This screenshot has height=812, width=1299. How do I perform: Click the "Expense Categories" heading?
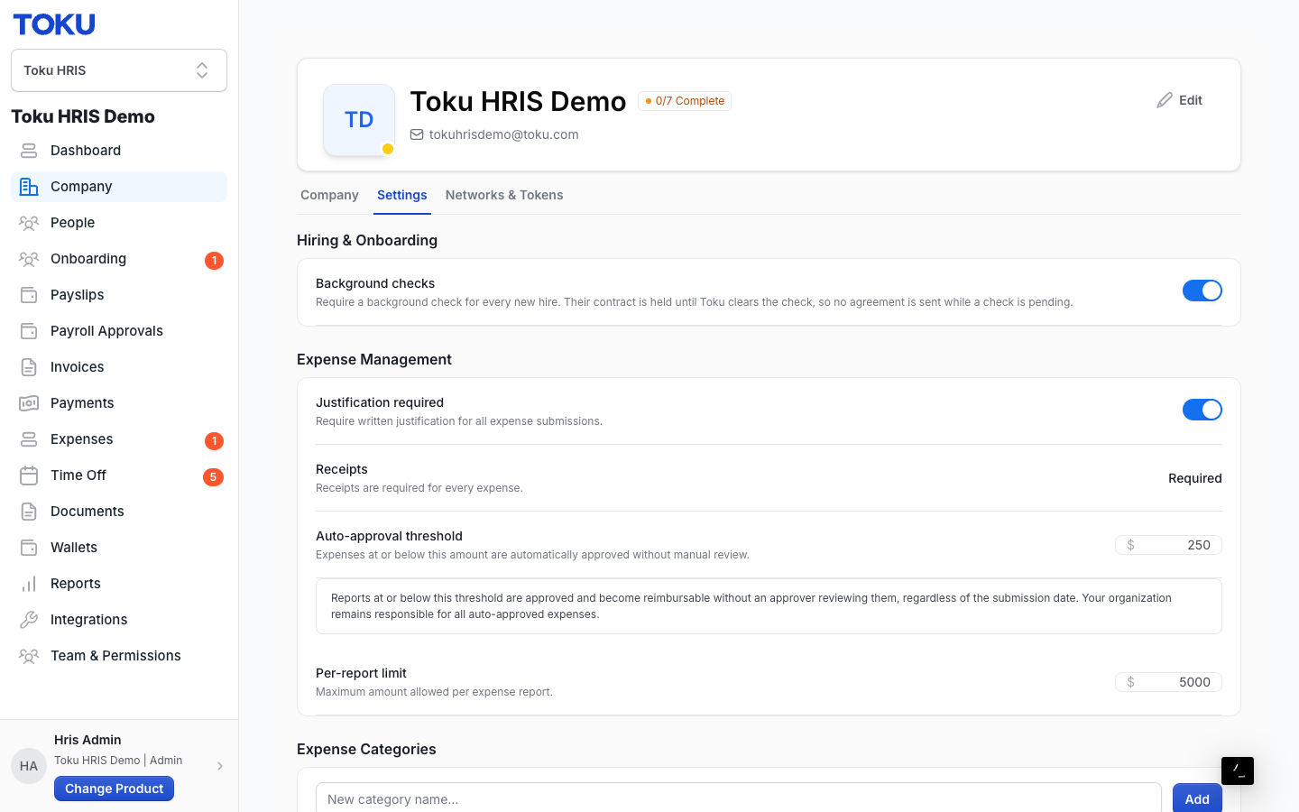click(x=366, y=749)
